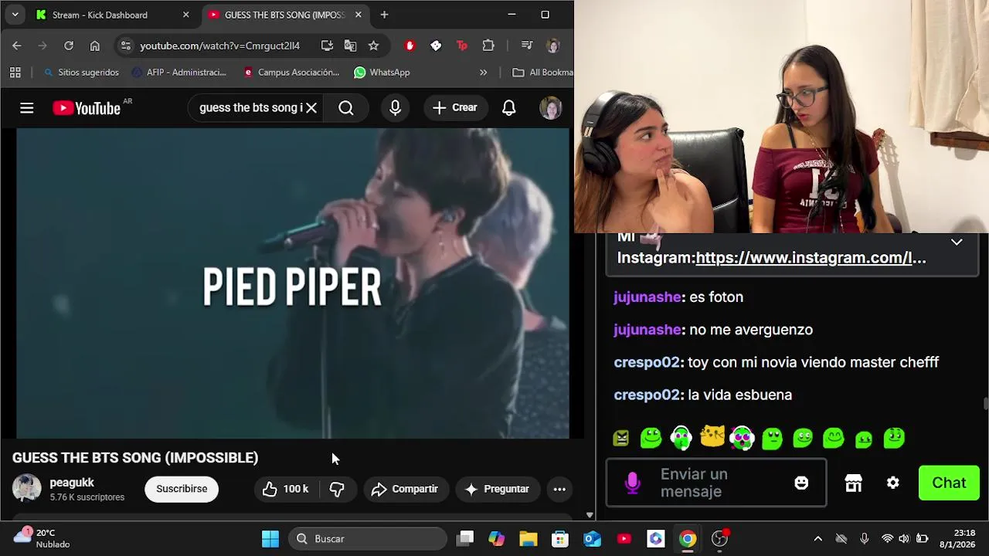Start voice search with microphone icon
This screenshot has height=556, width=989.
tap(395, 108)
